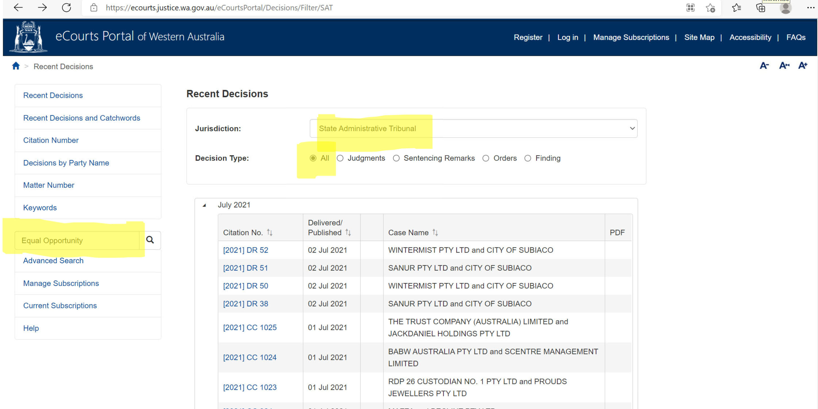
Task: Open the Jurisdiction dropdown
Action: click(473, 128)
